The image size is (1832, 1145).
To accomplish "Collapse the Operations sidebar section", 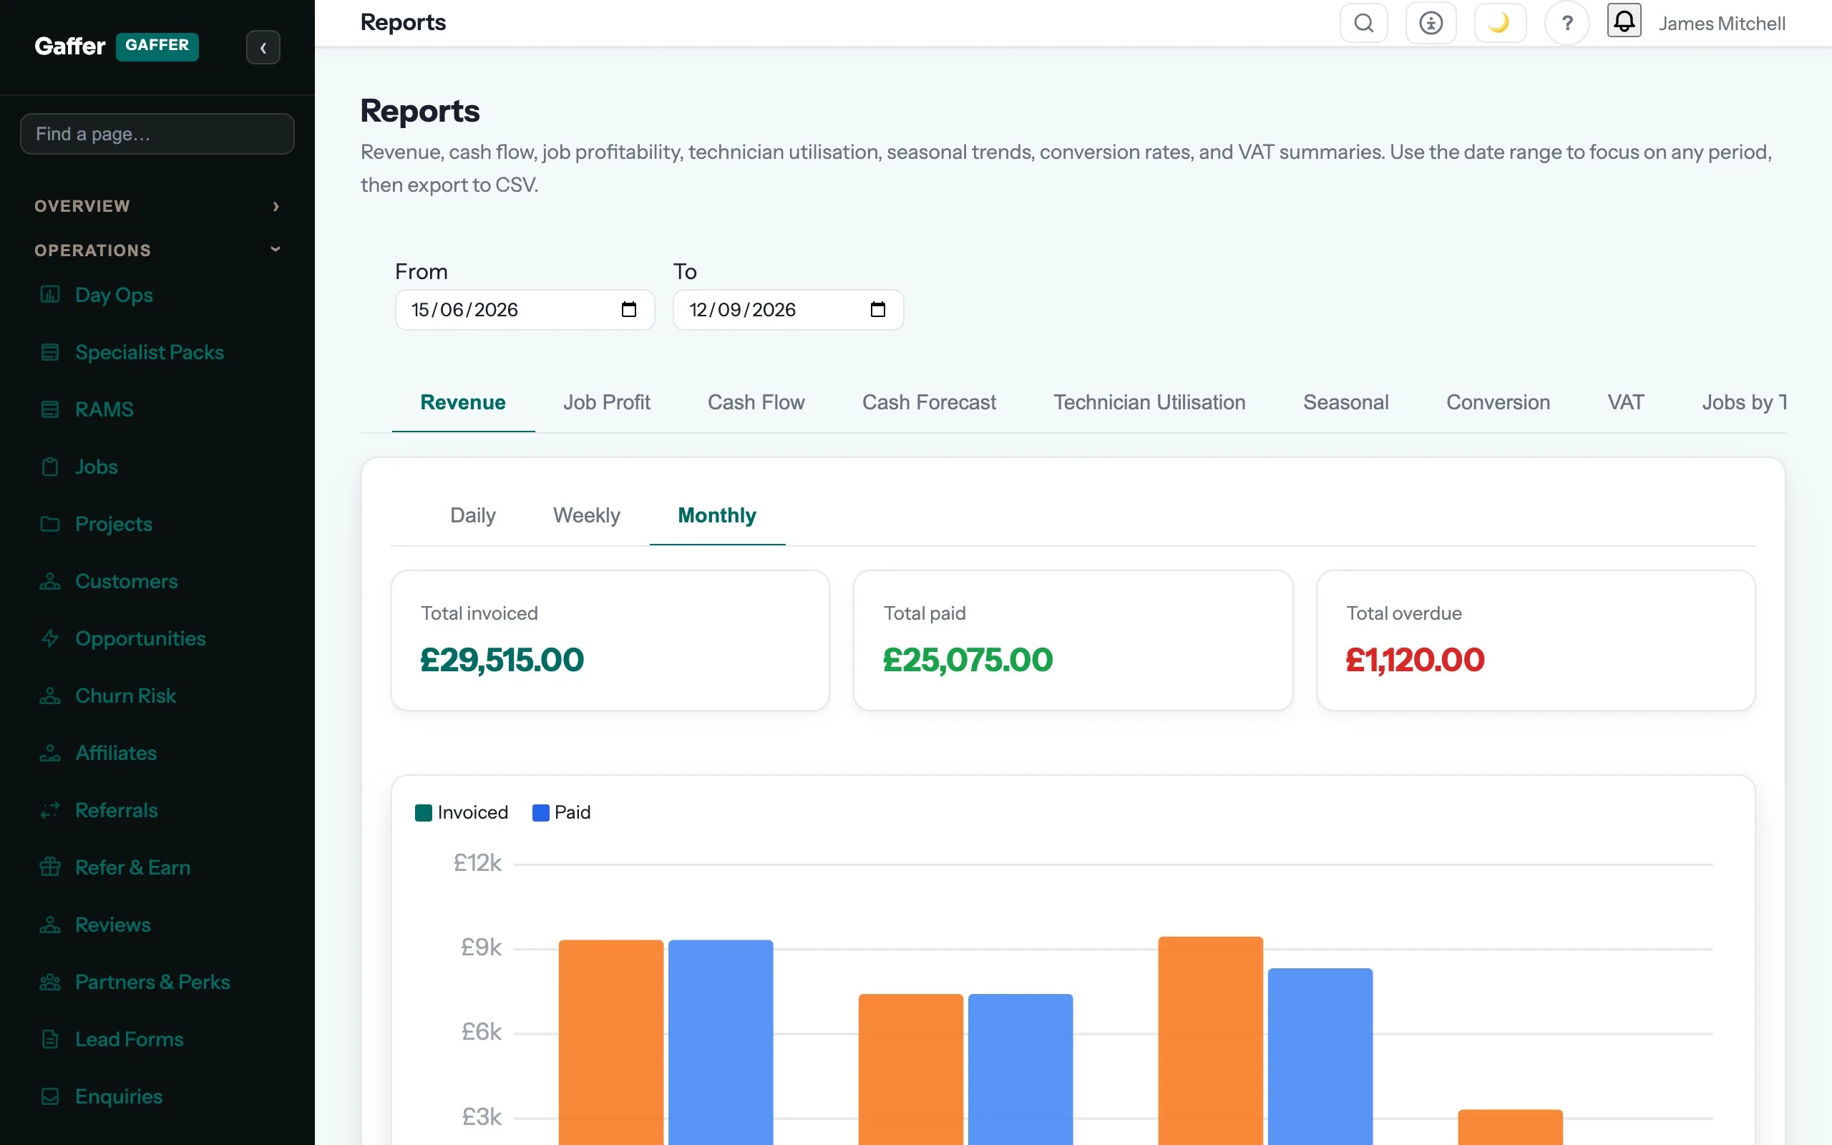I will pos(157,250).
